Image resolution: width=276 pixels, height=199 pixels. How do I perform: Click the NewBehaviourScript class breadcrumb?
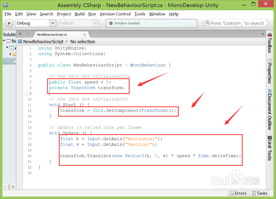(43, 42)
